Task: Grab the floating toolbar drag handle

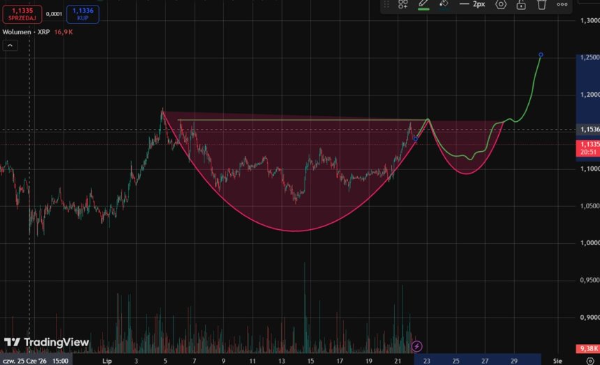Action: point(387,4)
